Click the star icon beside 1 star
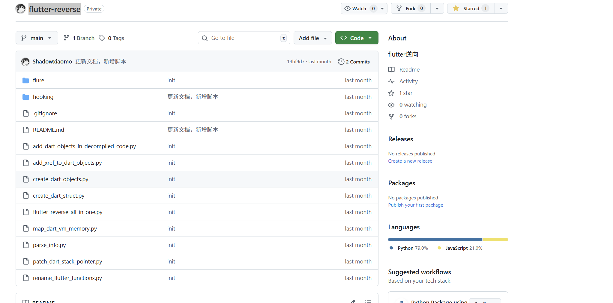Viewport: 613px width, 303px height. pos(391,93)
